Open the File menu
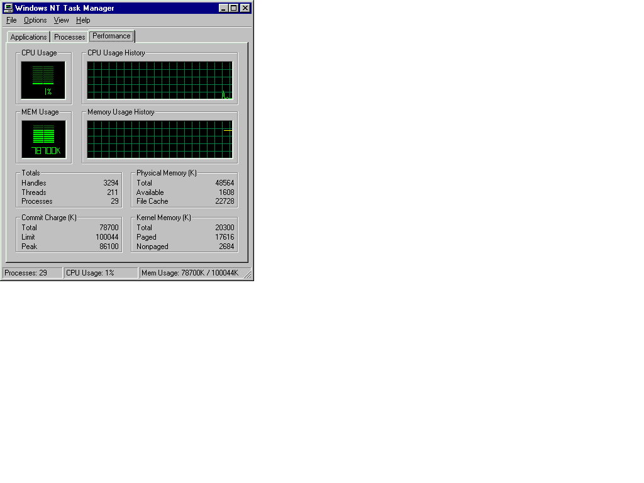Viewport: 644px width, 483px height. [x=11, y=20]
